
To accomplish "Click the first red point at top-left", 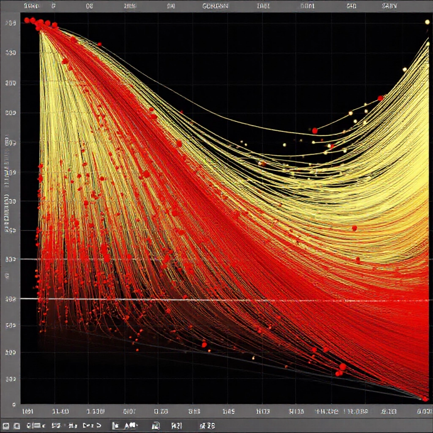I will pyautogui.click(x=27, y=20).
